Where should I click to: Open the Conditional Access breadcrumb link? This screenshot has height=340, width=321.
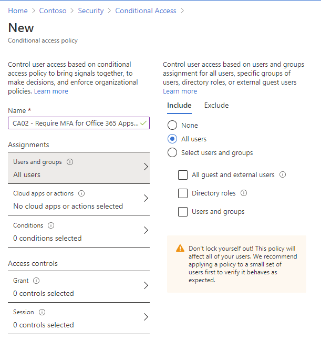[x=146, y=11]
